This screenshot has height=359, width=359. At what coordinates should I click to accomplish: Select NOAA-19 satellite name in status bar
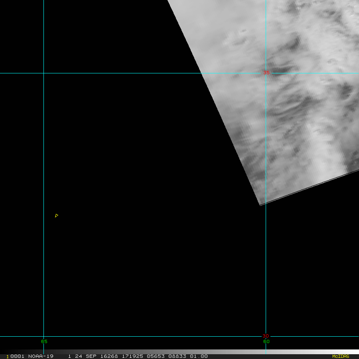(41, 356)
